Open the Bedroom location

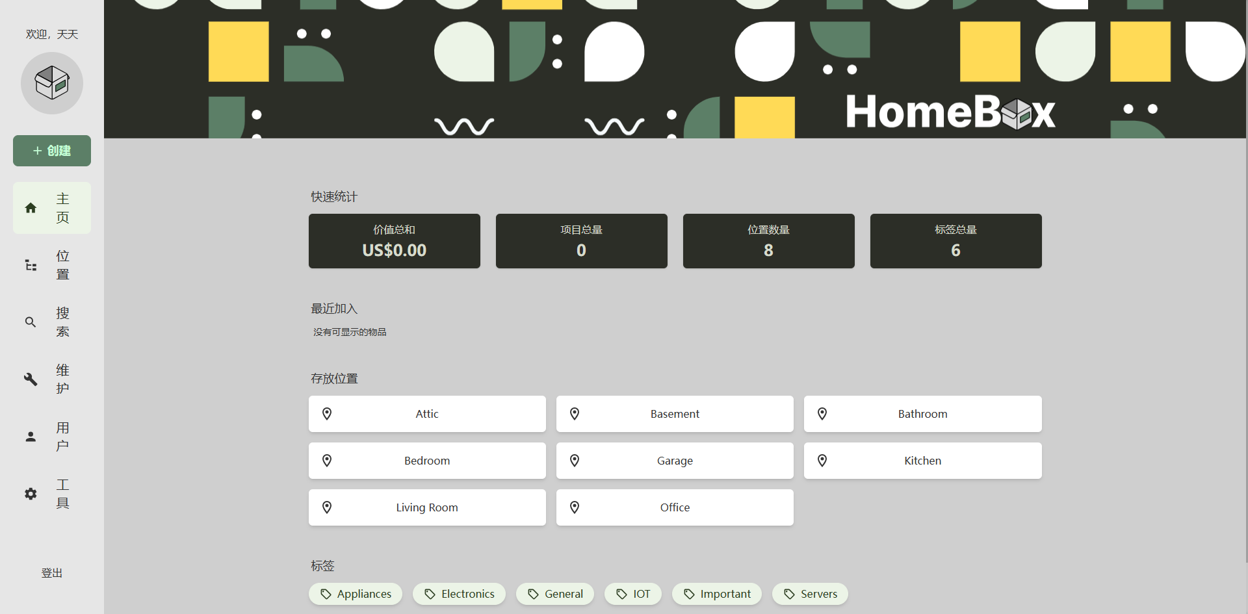[x=427, y=461]
